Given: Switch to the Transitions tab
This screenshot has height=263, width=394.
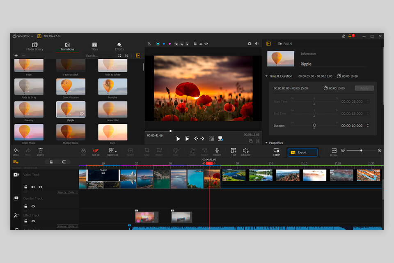Looking at the screenshot, I should coord(67,46).
